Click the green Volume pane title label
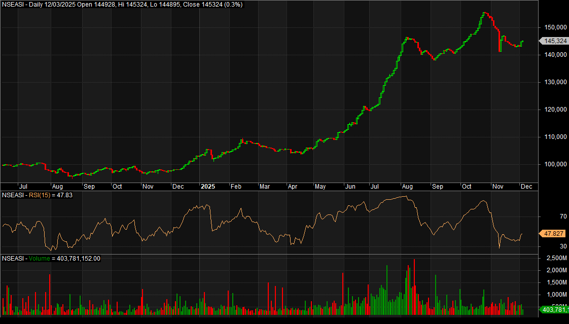Viewport: 569px width, 324px height. (39, 259)
